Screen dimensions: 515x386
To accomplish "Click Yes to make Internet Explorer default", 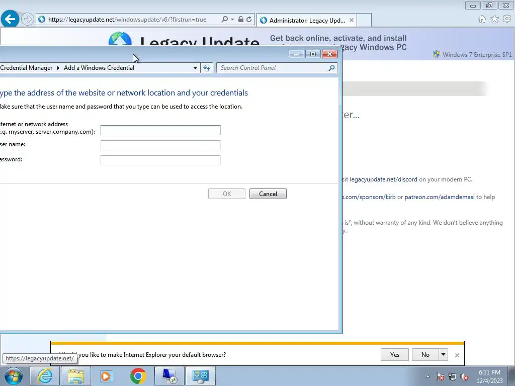I will 395,355.
